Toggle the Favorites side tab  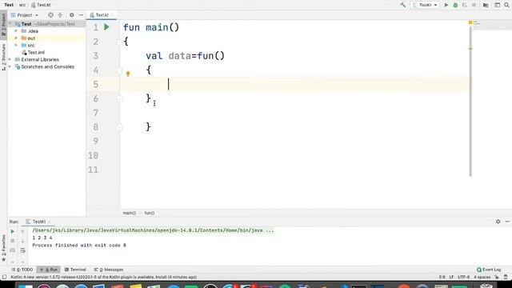[x=3, y=248]
